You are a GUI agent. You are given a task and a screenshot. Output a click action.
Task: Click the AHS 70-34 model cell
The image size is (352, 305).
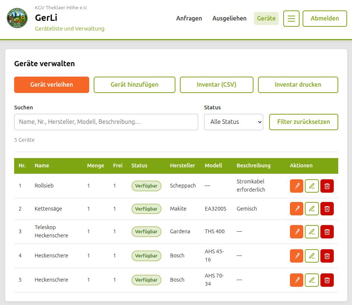click(x=214, y=280)
